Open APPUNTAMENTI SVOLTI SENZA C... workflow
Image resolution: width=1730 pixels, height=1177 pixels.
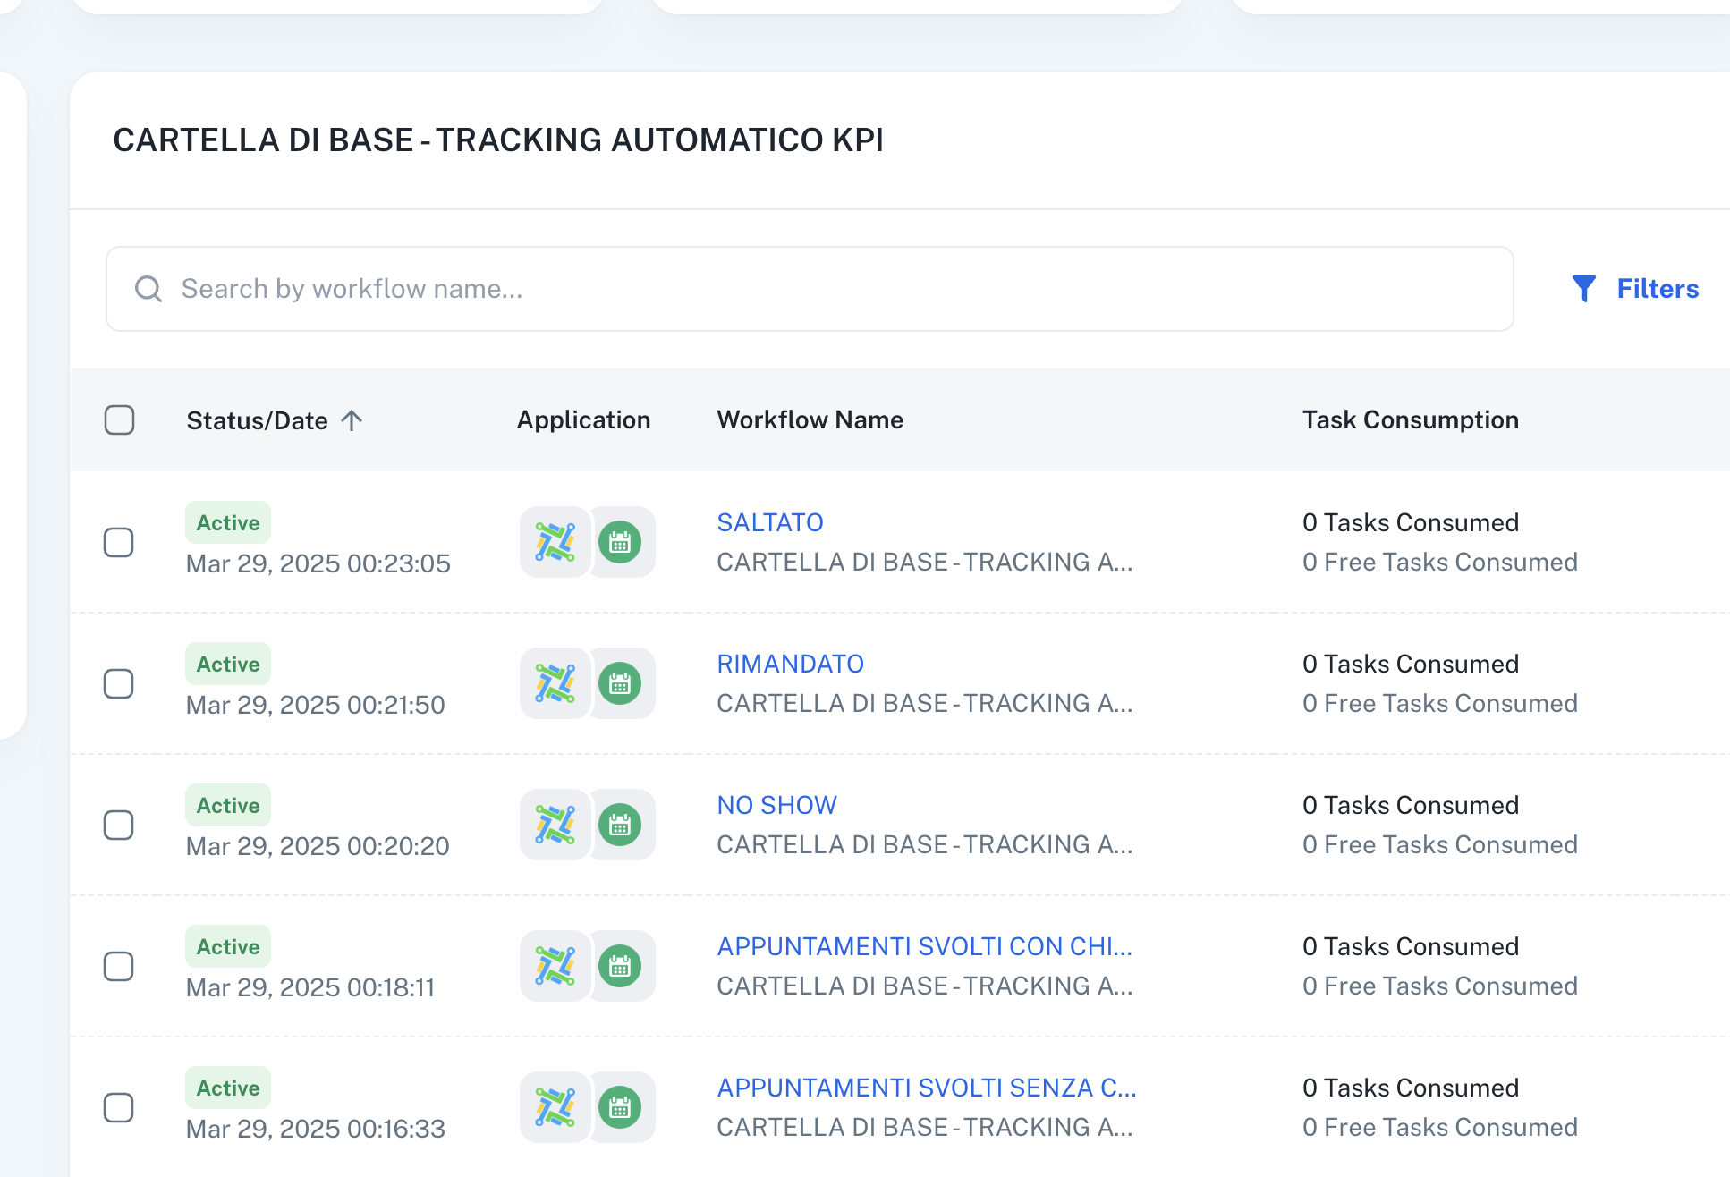click(x=927, y=1088)
